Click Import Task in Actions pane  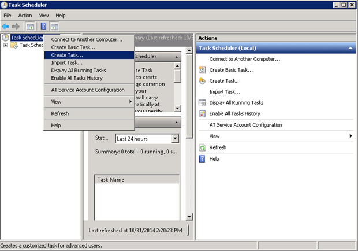coord(225,92)
